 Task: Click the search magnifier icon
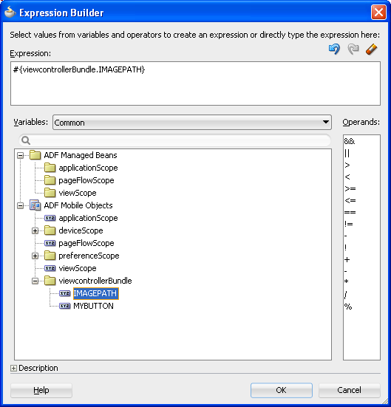pyautogui.click(x=26, y=140)
